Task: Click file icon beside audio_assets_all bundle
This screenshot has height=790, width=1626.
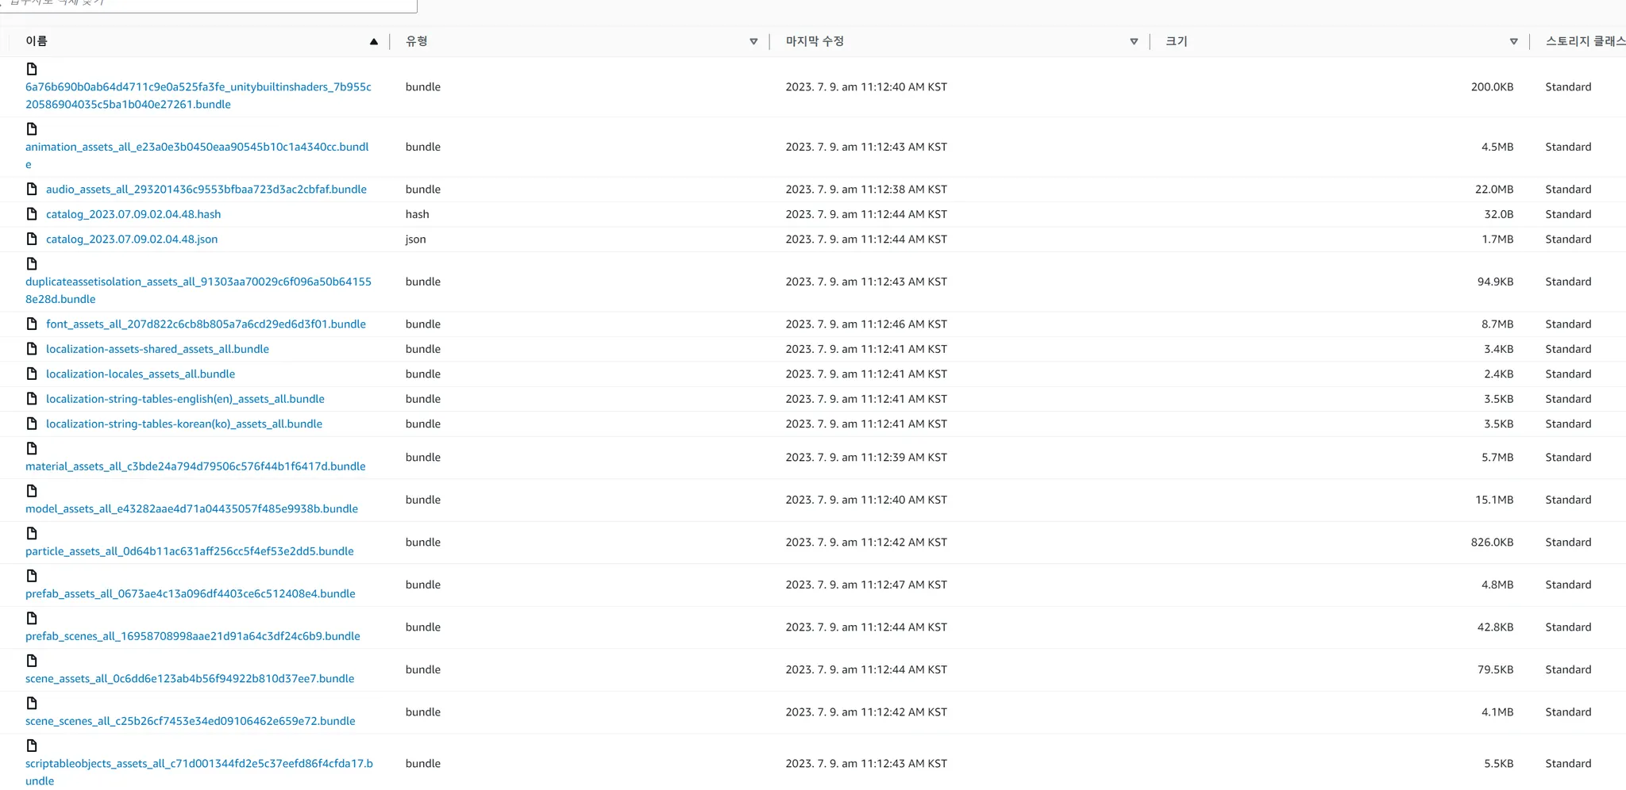Action: coord(32,189)
